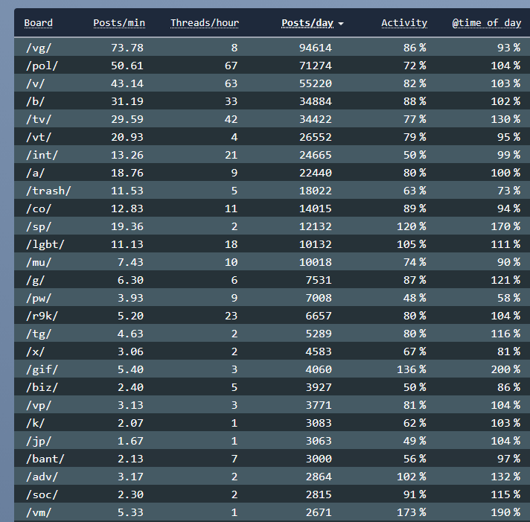Viewport: 530px width, 522px height.
Task: Click the 94614 posts/day value
Action: (316, 48)
